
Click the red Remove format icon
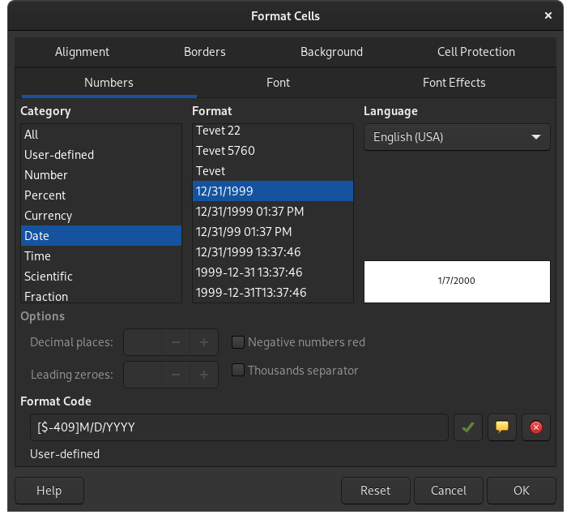pyautogui.click(x=535, y=427)
